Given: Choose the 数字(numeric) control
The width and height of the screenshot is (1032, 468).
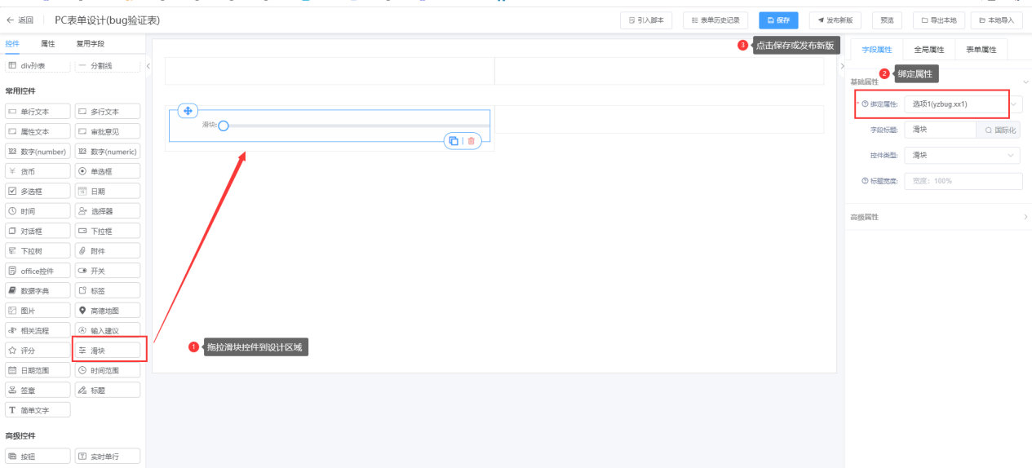Looking at the screenshot, I should click(108, 152).
